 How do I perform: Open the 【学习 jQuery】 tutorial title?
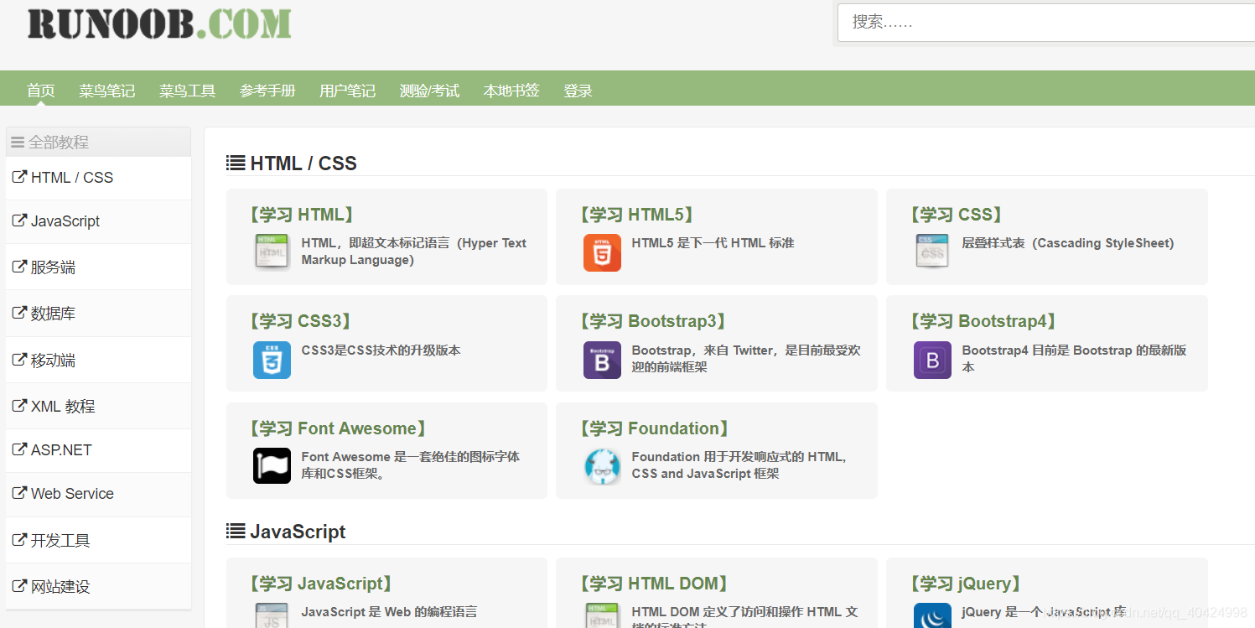click(966, 584)
